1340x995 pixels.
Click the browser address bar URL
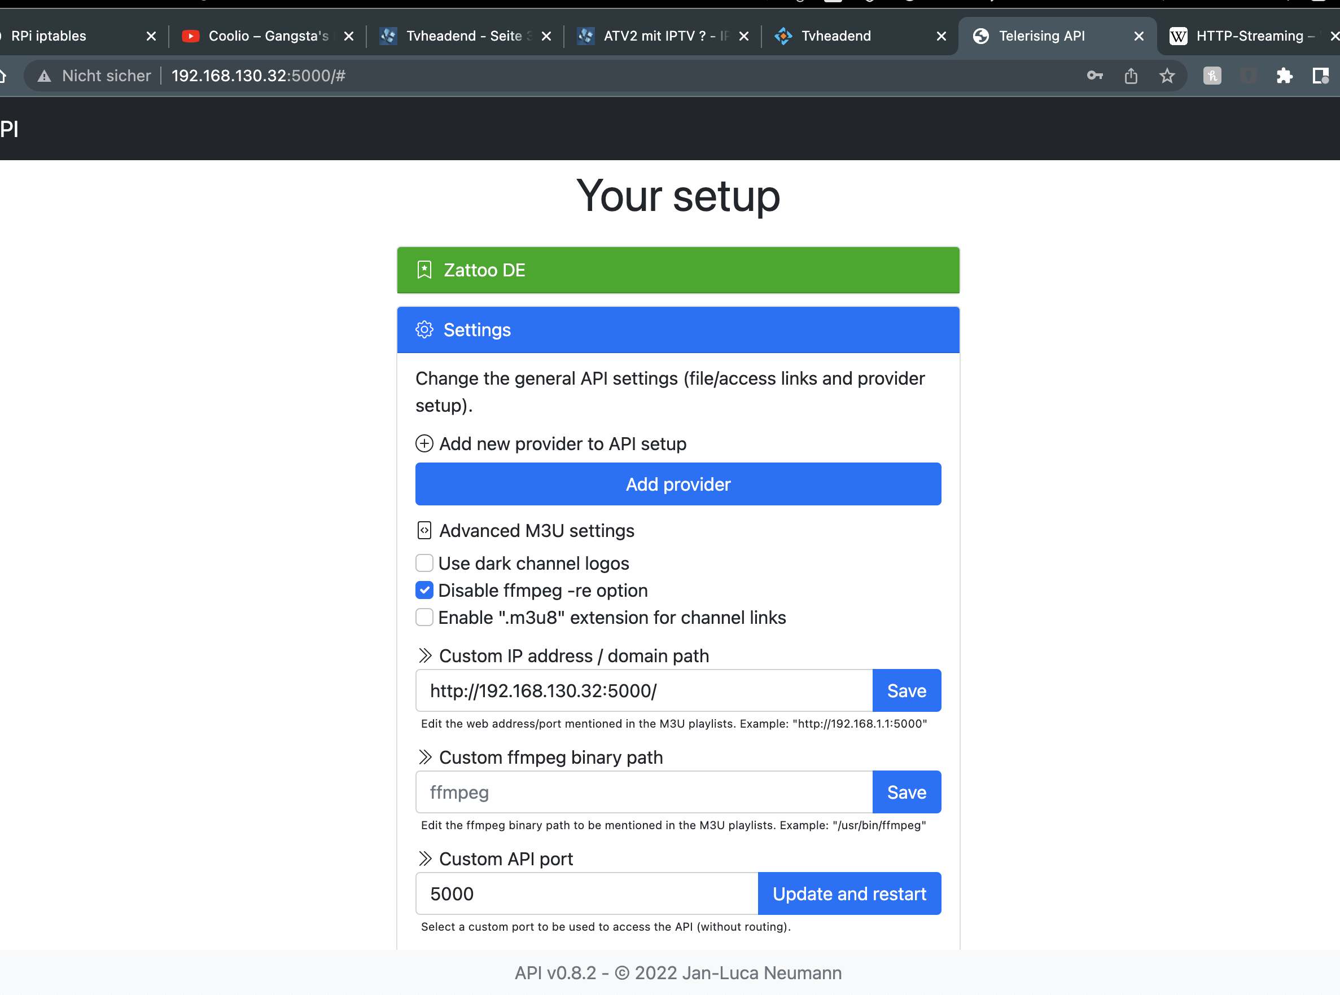[259, 76]
